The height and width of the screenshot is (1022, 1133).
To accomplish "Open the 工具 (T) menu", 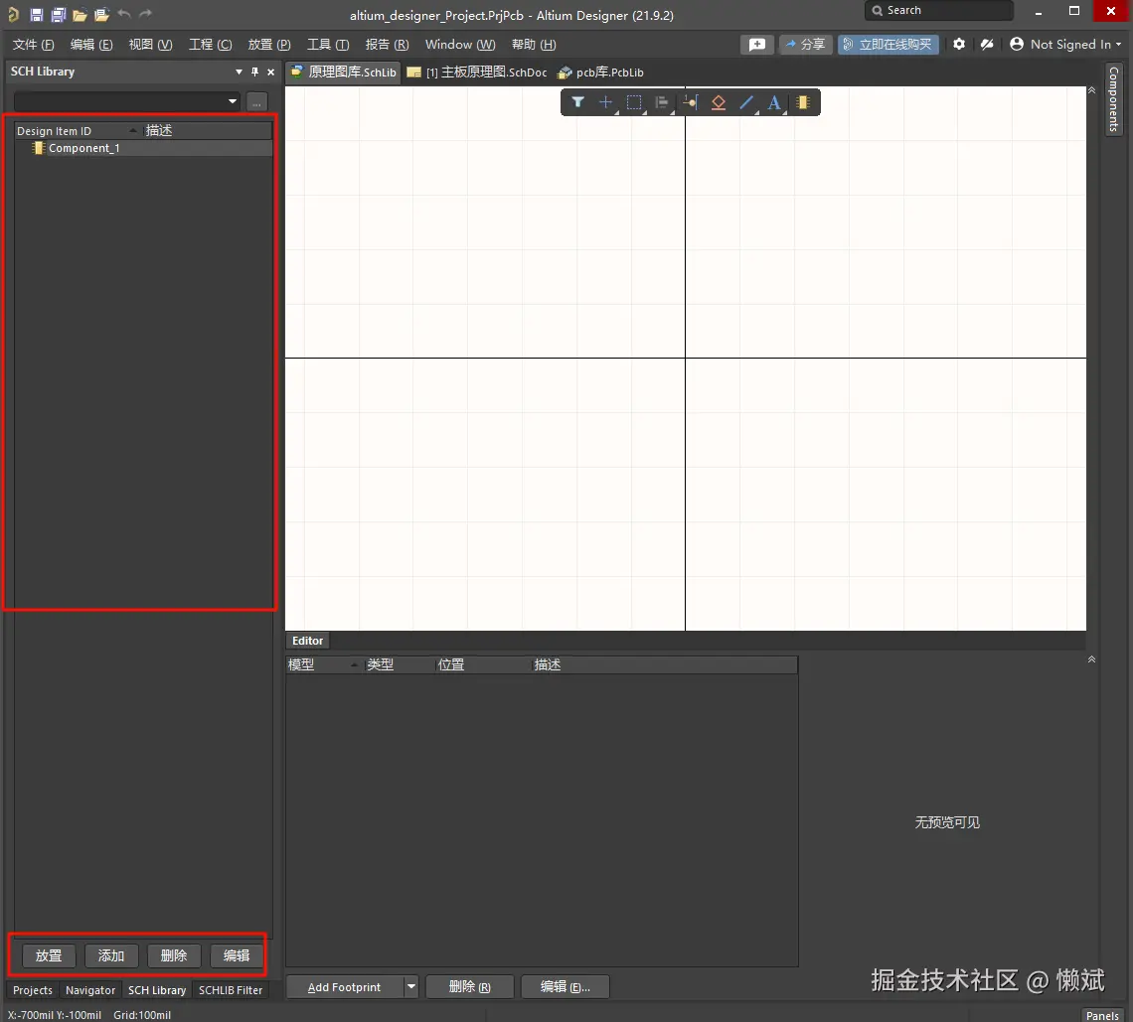I will pyautogui.click(x=328, y=45).
